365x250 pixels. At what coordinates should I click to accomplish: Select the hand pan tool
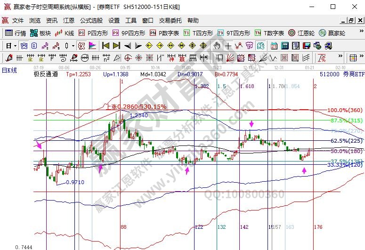217,46
